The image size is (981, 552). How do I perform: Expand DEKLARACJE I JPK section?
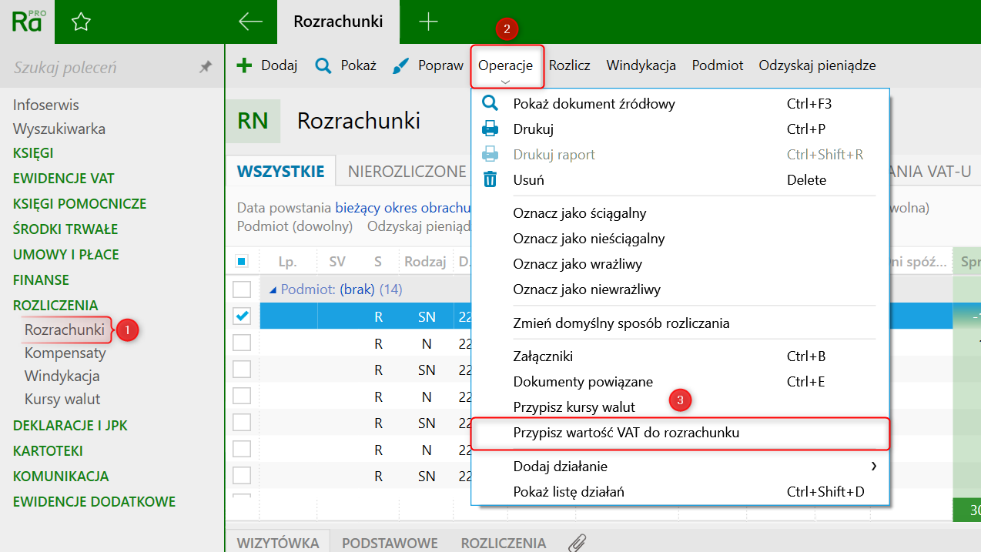[x=70, y=426]
